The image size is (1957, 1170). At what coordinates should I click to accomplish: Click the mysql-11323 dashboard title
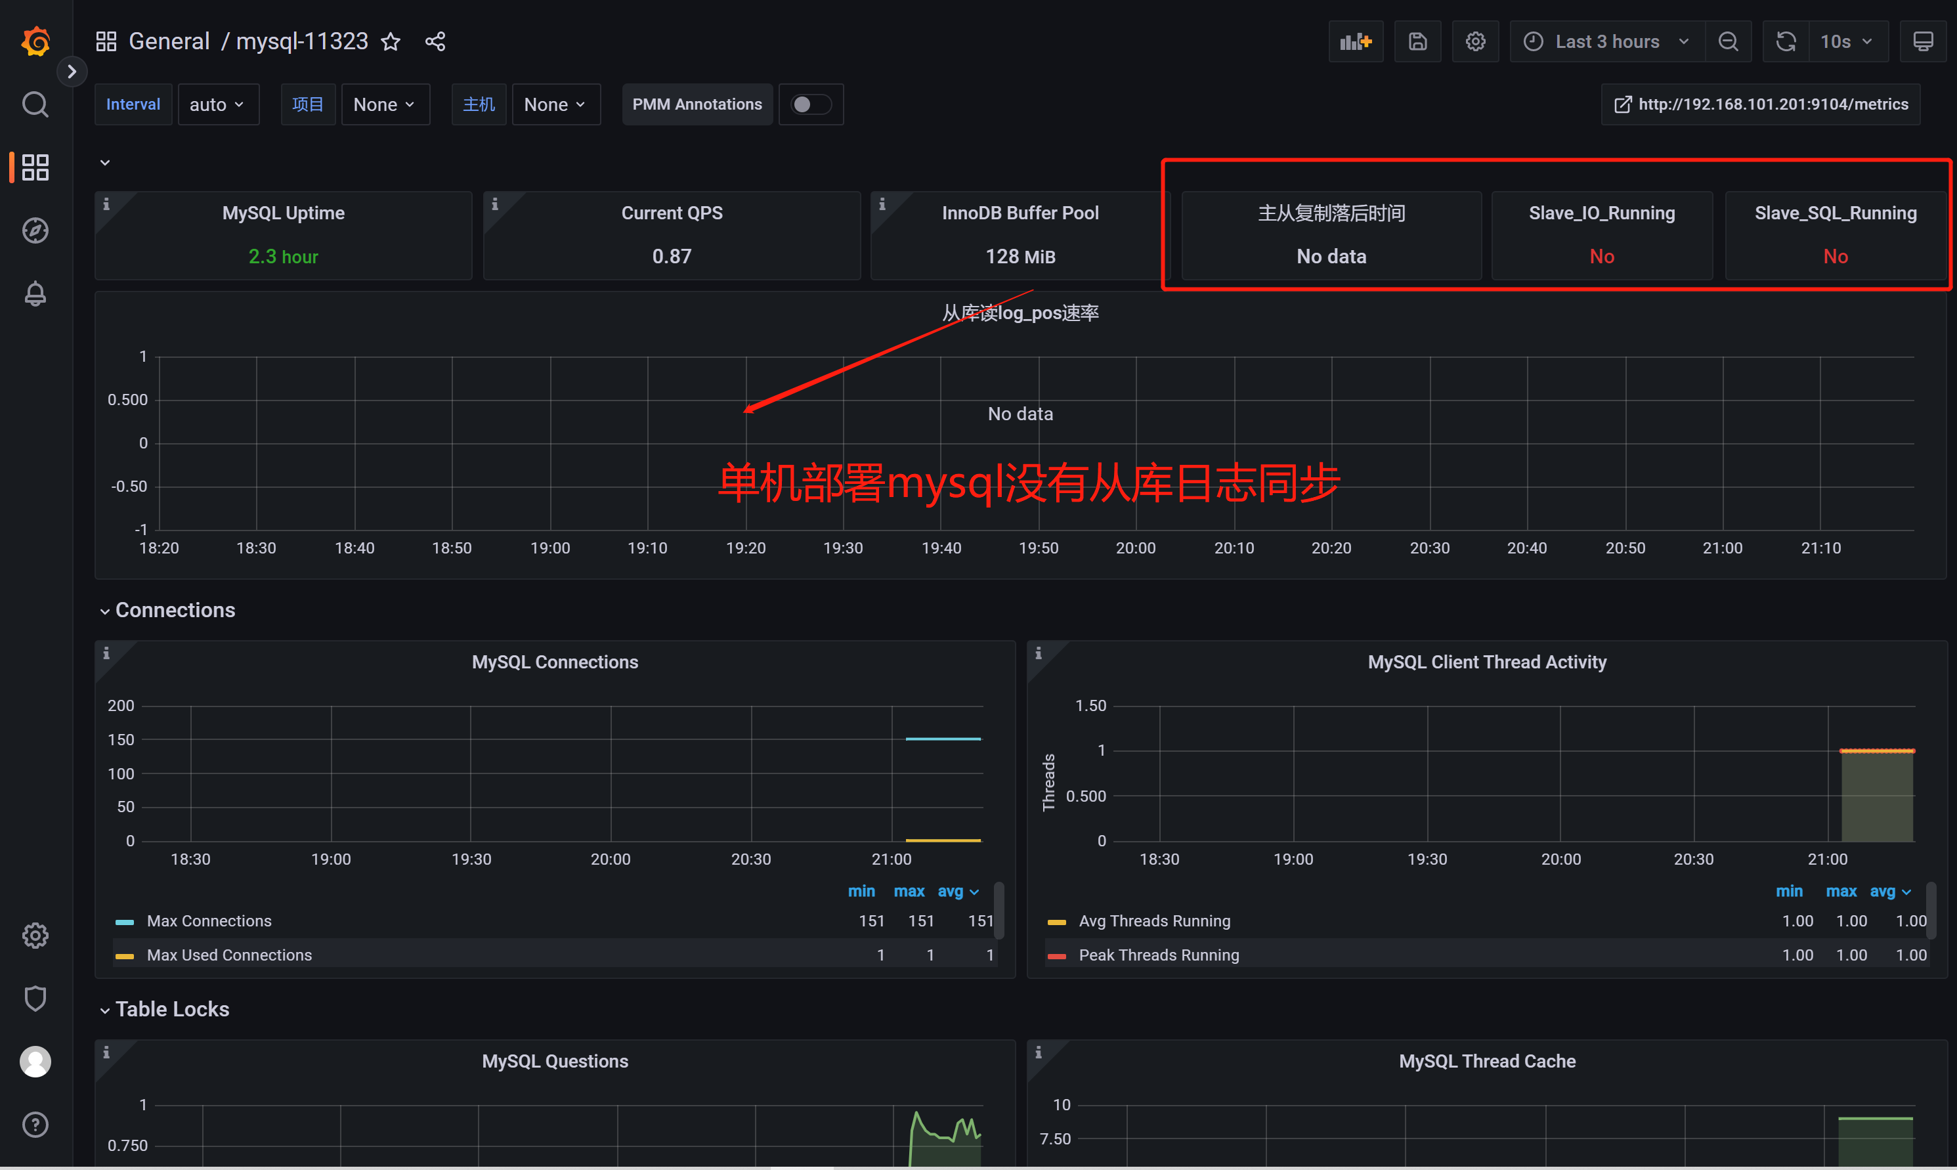[x=302, y=41]
